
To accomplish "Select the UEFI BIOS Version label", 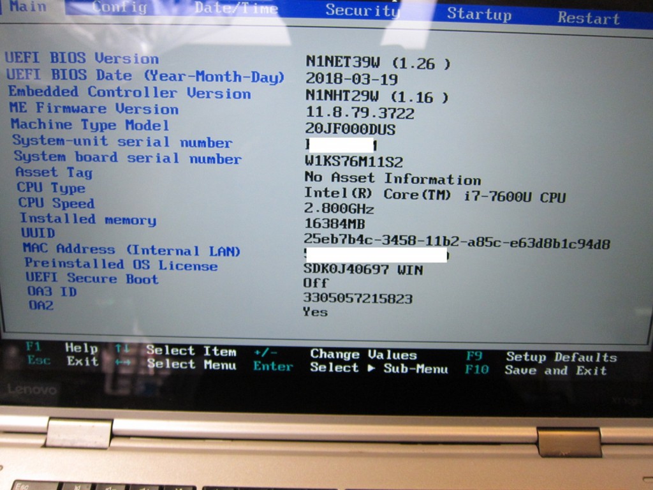I will (x=82, y=58).
